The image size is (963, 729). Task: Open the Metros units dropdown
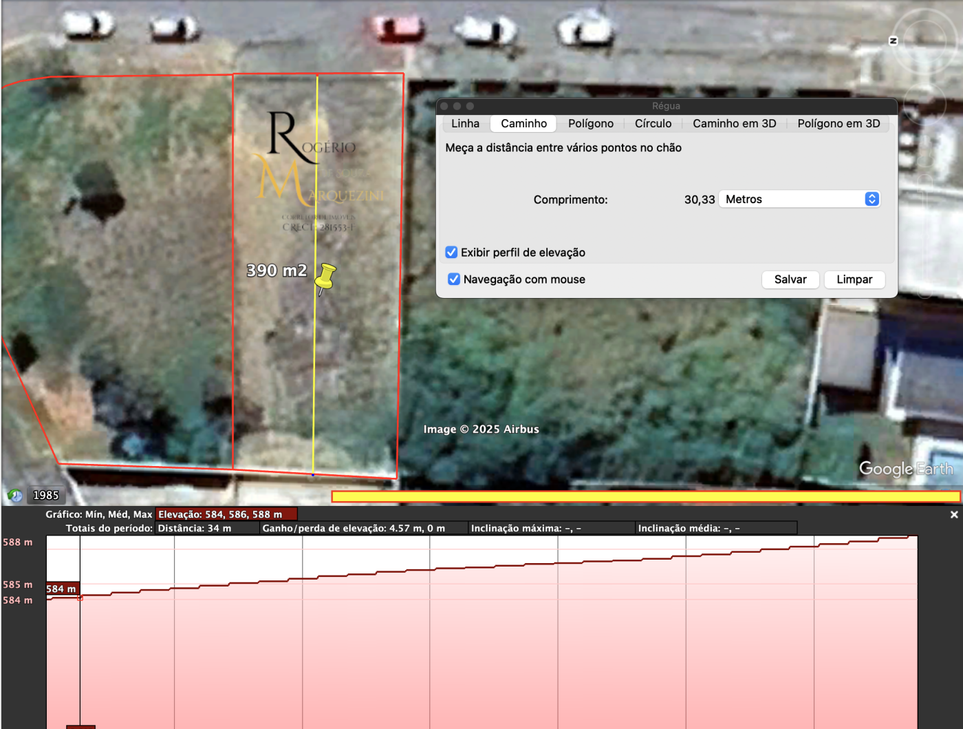coord(799,200)
